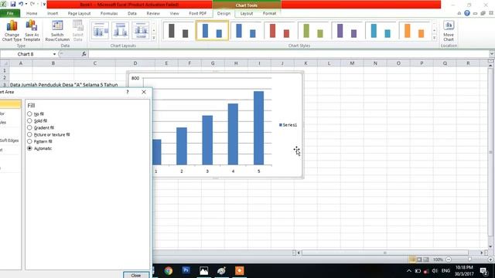Select column header M
Screen dimensions: 495x278
click(352, 63)
